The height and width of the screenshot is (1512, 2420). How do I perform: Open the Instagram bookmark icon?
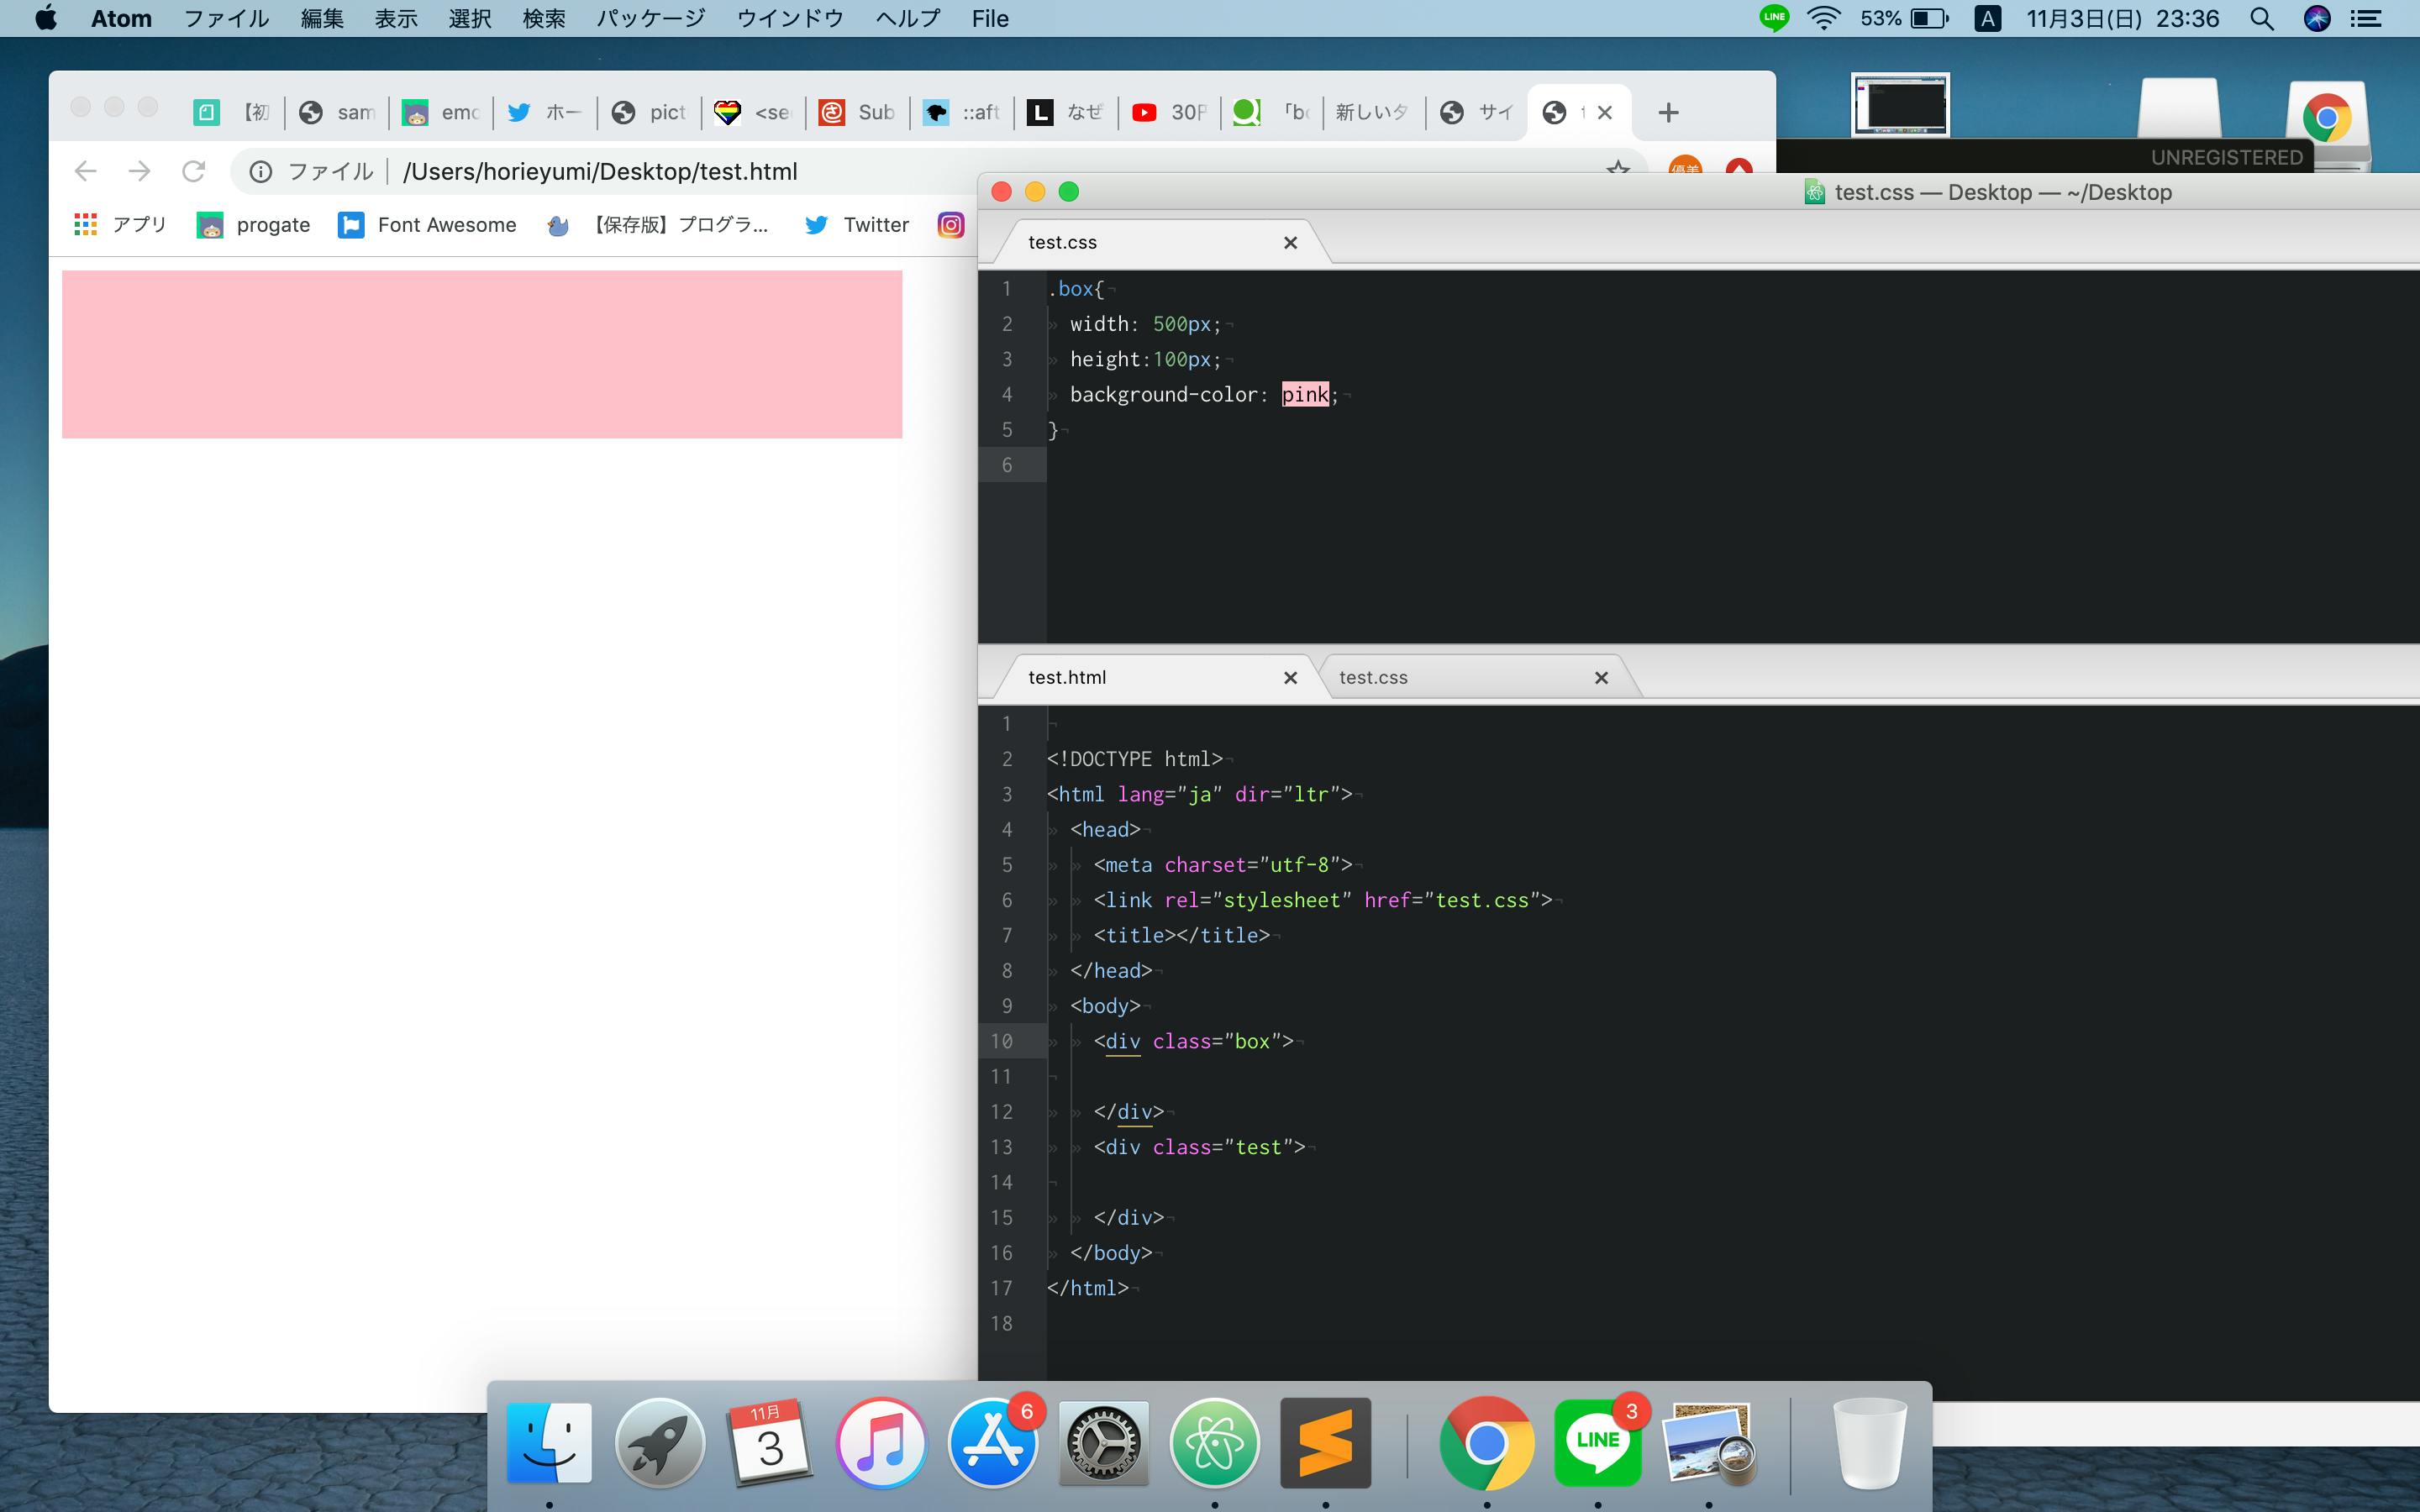point(950,225)
